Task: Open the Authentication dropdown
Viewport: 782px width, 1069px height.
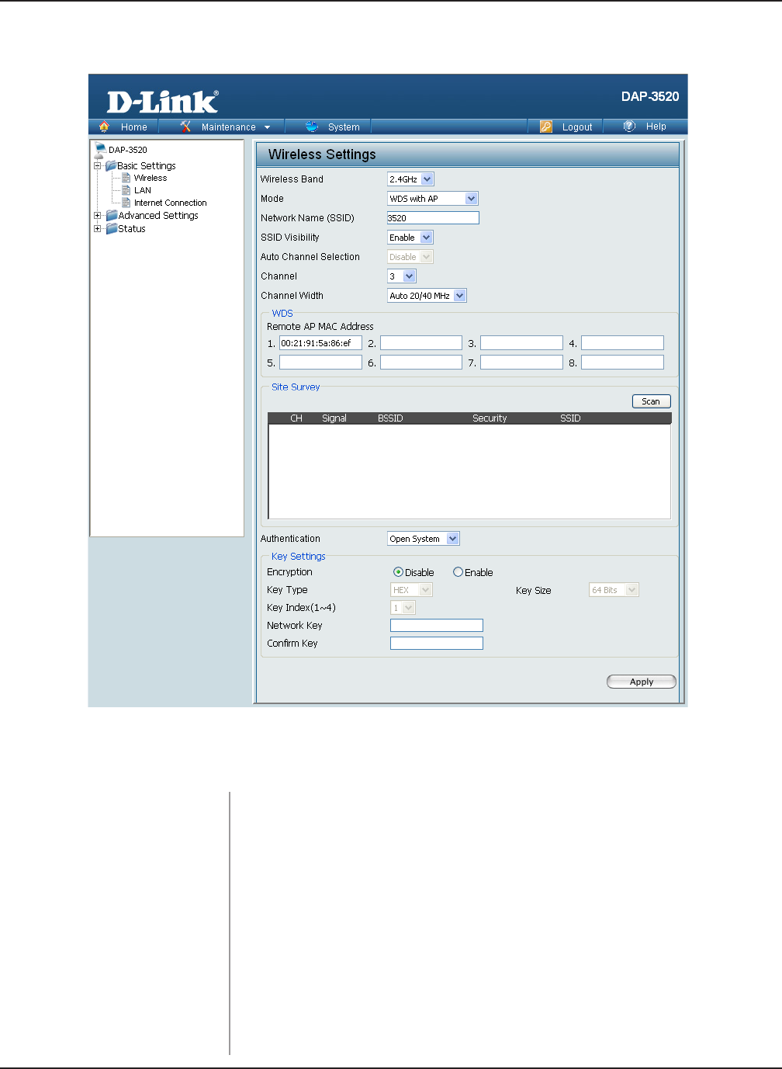Action: coord(424,539)
